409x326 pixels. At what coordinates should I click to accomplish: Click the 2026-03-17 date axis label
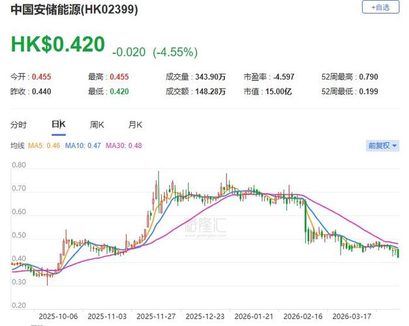352,316
